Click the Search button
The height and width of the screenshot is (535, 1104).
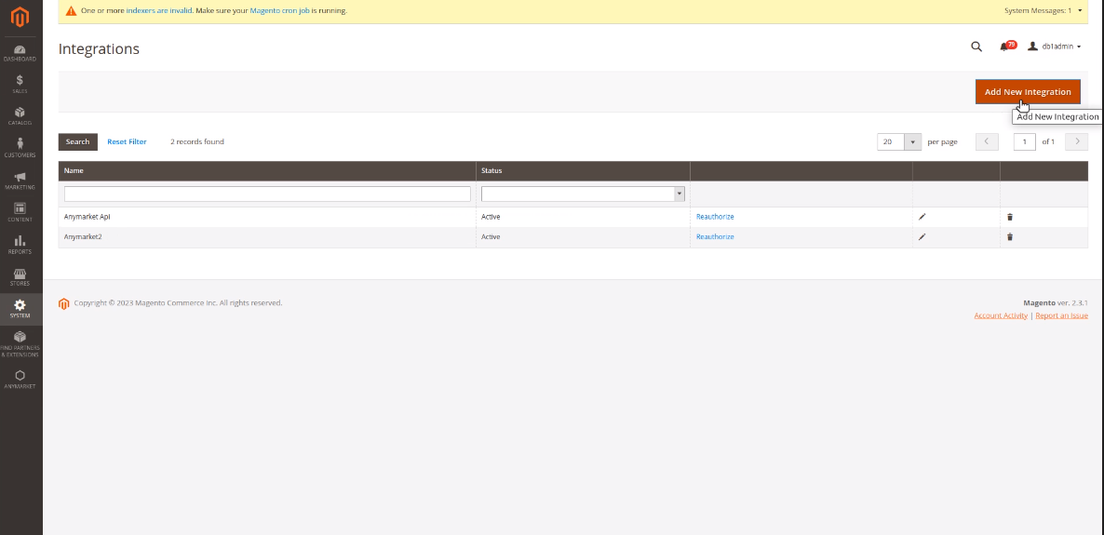77,141
